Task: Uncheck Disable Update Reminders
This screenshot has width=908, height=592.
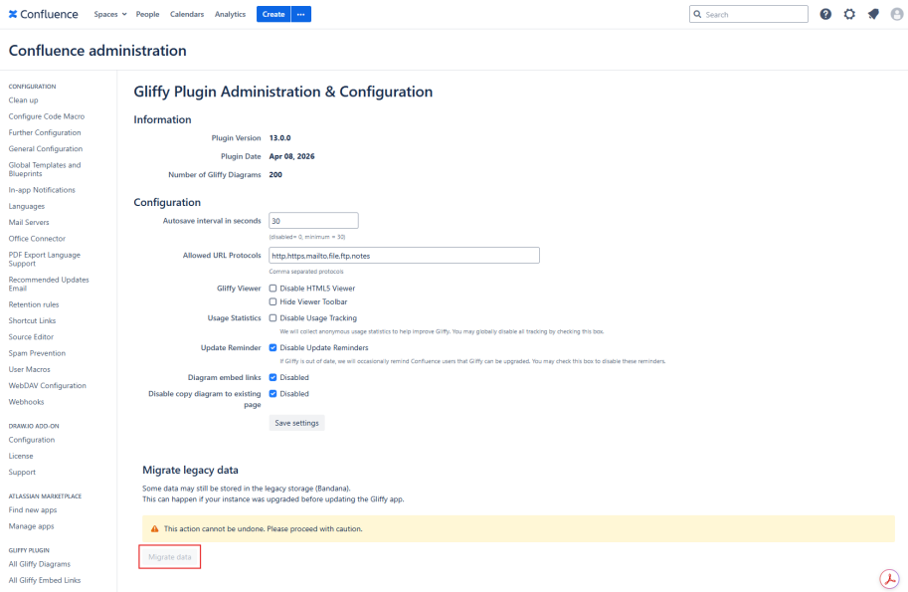Action: point(272,347)
